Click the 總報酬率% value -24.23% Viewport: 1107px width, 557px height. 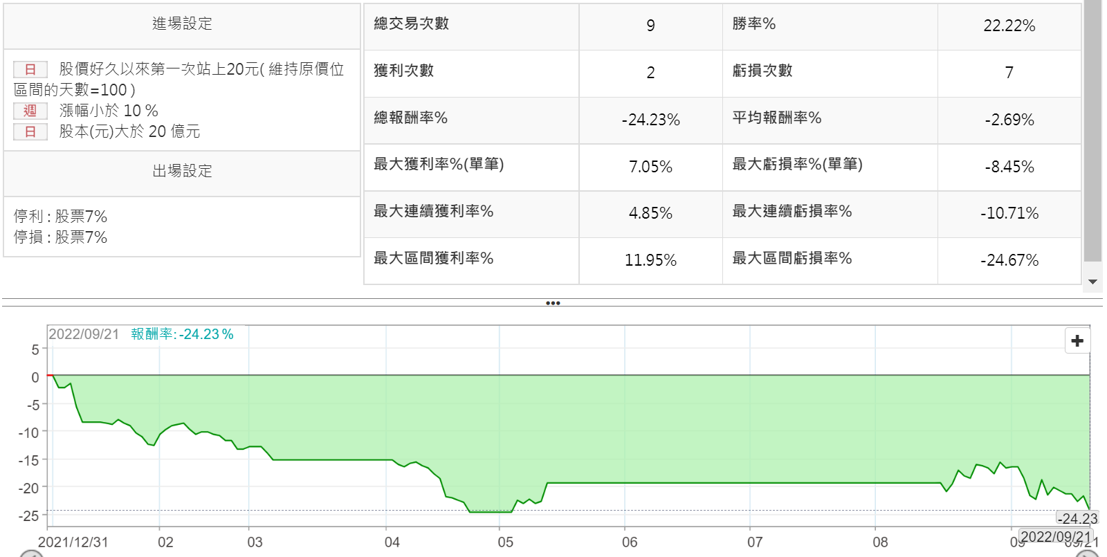650,120
